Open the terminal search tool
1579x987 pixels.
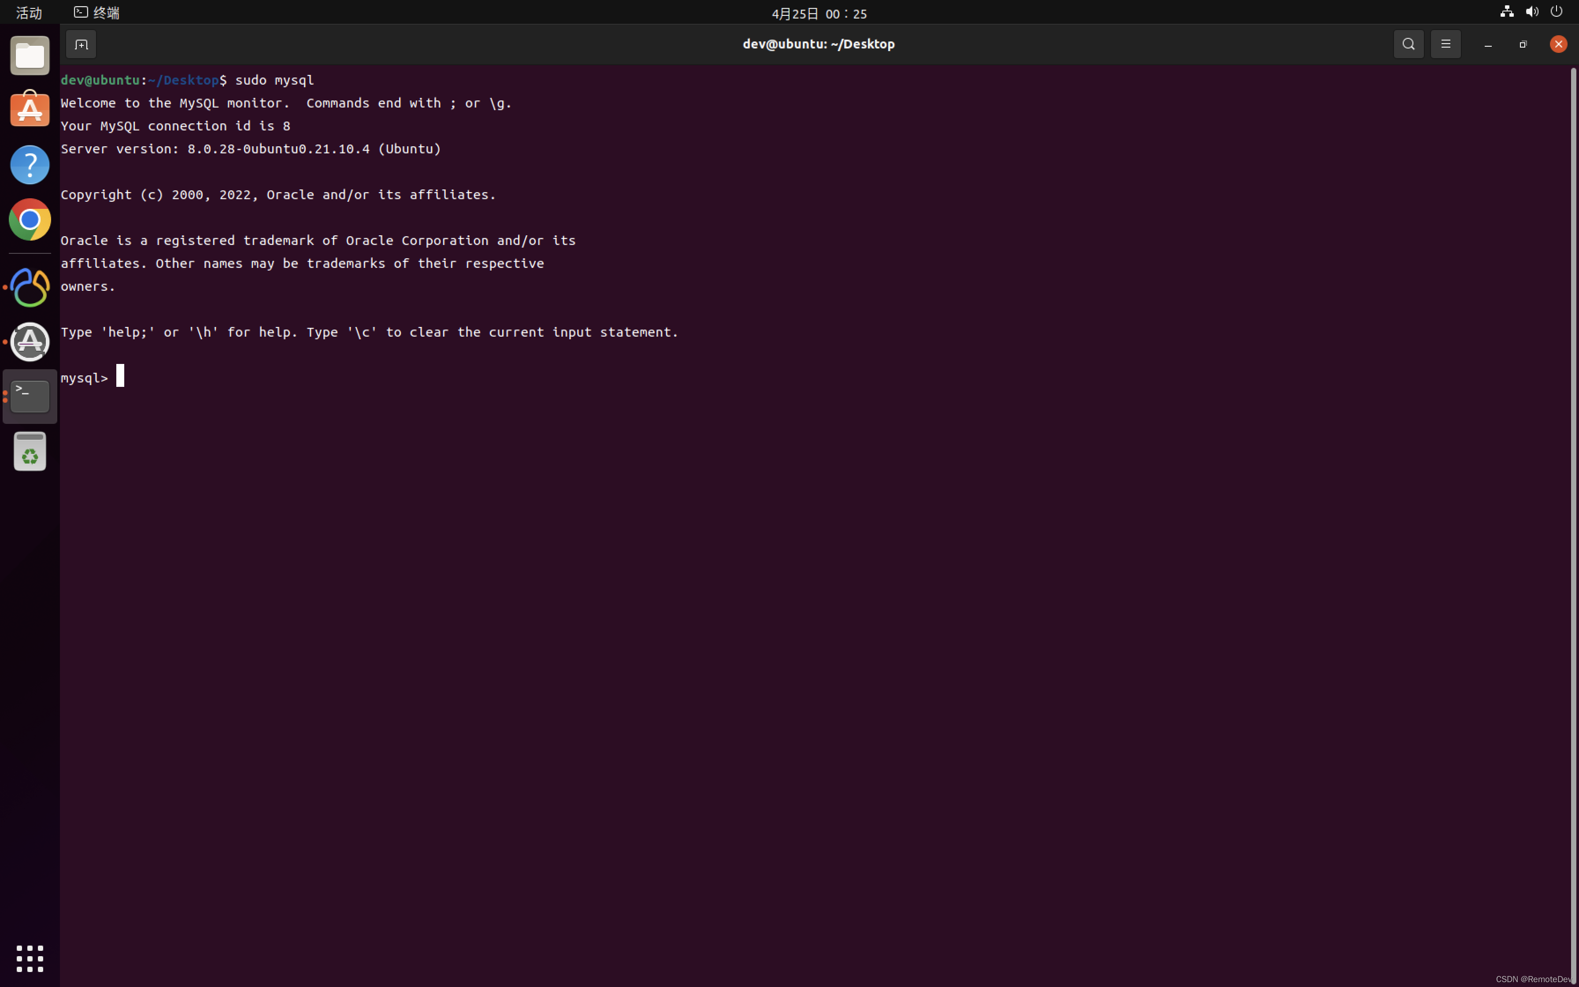tap(1408, 45)
